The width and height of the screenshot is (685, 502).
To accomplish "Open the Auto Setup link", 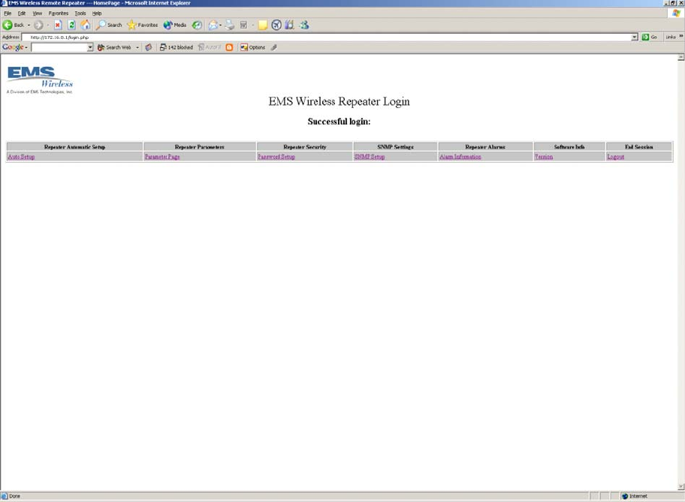I will (21, 157).
